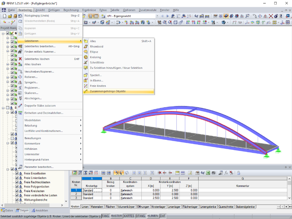Toggle the Freie veränderliche Lasten checkbox
Image resolution: width=292 pixels, height=219 pixels.
click(x=17, y=195)
